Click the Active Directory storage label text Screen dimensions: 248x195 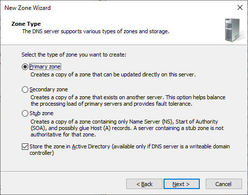click(x=130, y=149)
